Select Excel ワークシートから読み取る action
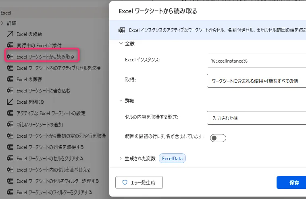This screenshot has height=199, width=306. 45,57
